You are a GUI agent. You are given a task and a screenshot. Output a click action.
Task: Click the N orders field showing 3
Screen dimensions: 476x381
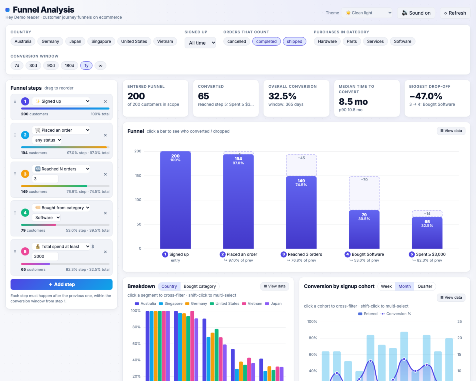(45, 179)
